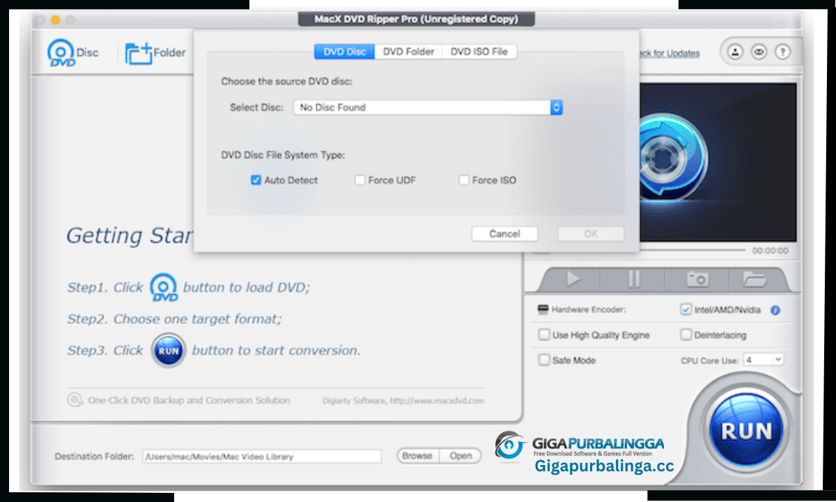Open the user account icon at top right

[x=735, y=52]
